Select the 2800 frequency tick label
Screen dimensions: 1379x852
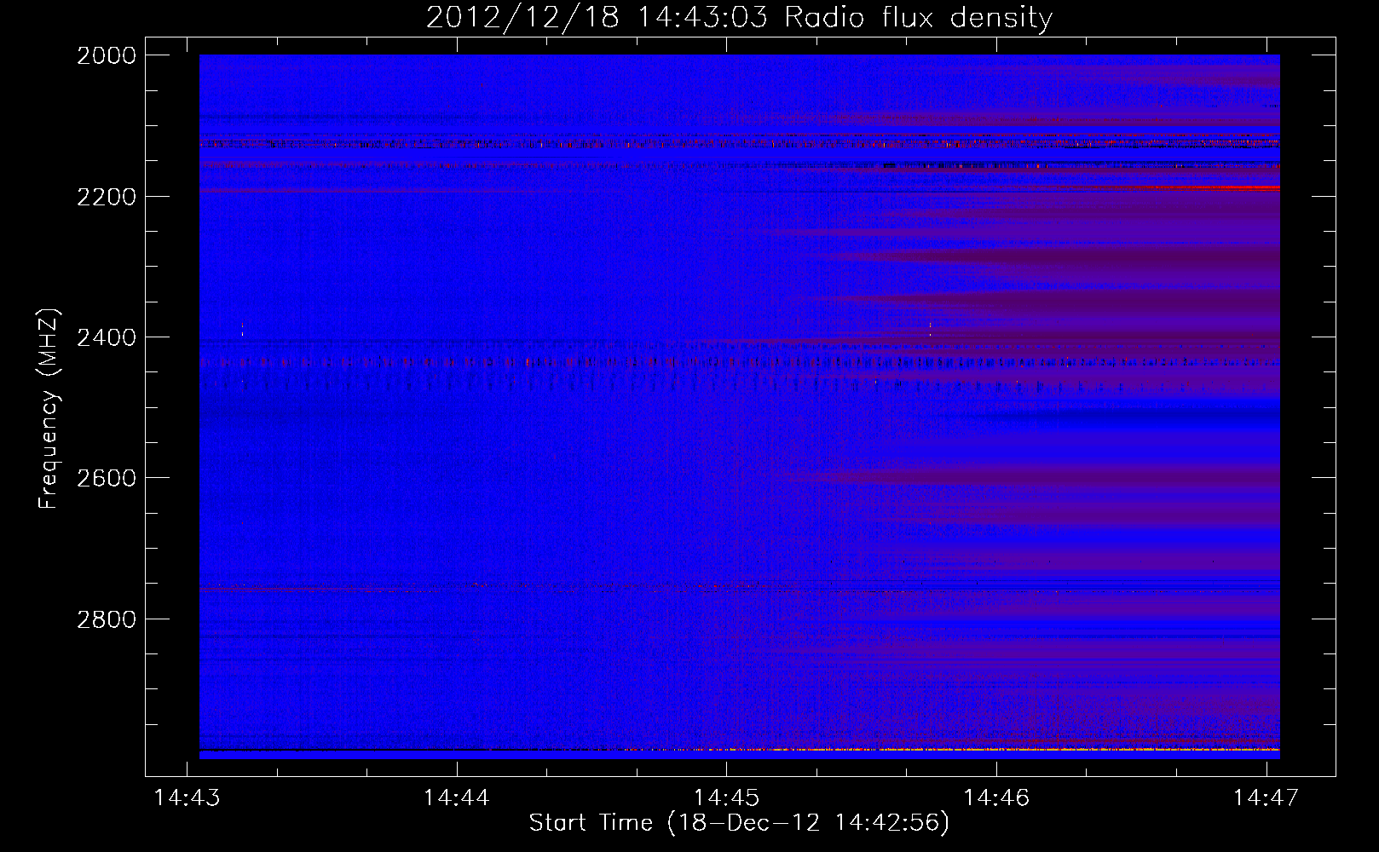pyautogui.click(x=107, y=619)
